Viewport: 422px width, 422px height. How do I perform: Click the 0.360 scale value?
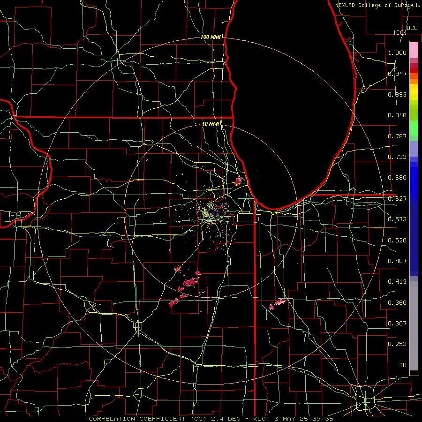point(397,303)
